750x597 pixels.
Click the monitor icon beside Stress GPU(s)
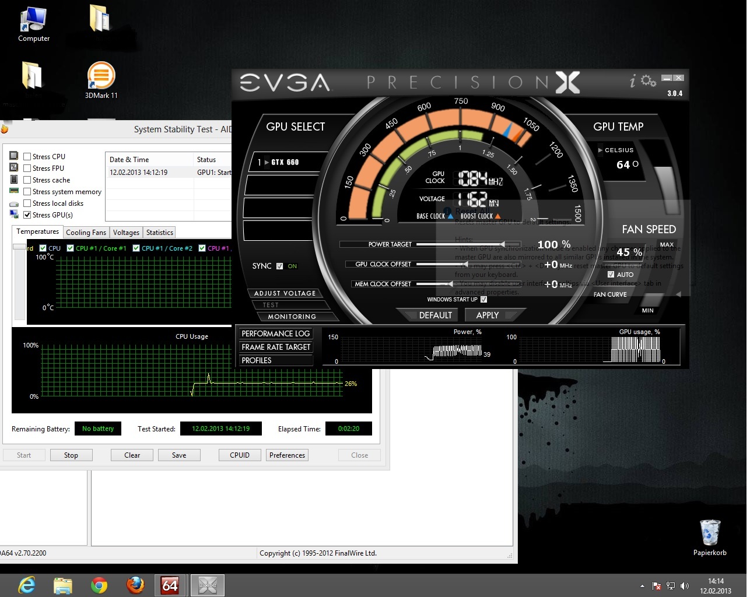tap(14, 215)
